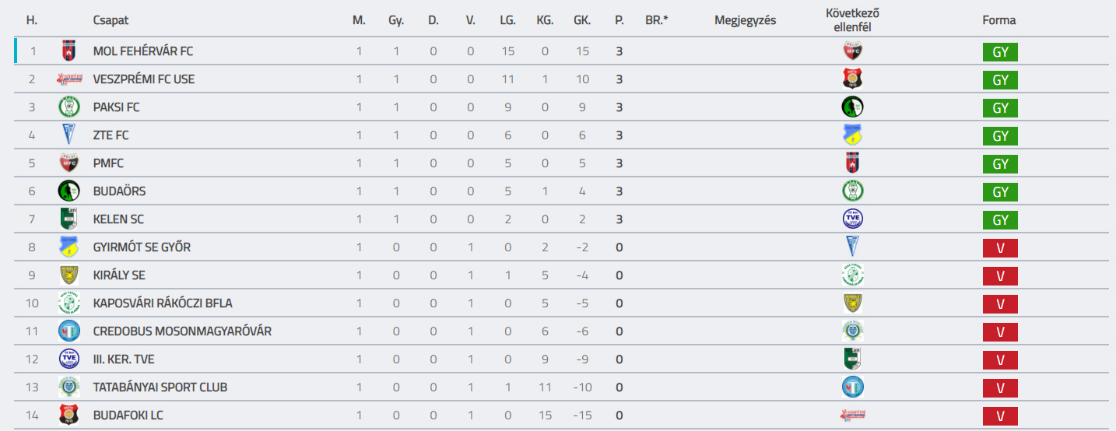Open the PMFC team link
1116x431 pixels.
point(108,163)
